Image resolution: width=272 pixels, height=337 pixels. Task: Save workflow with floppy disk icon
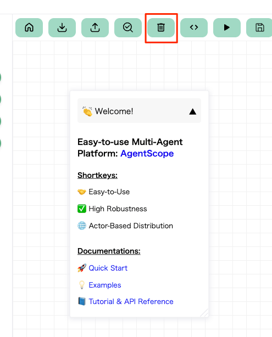pyautogui.click(x=259, y=27)
